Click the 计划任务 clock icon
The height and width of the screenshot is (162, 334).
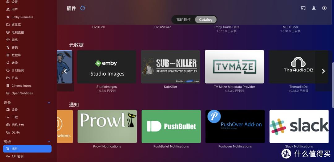(8, 70)
